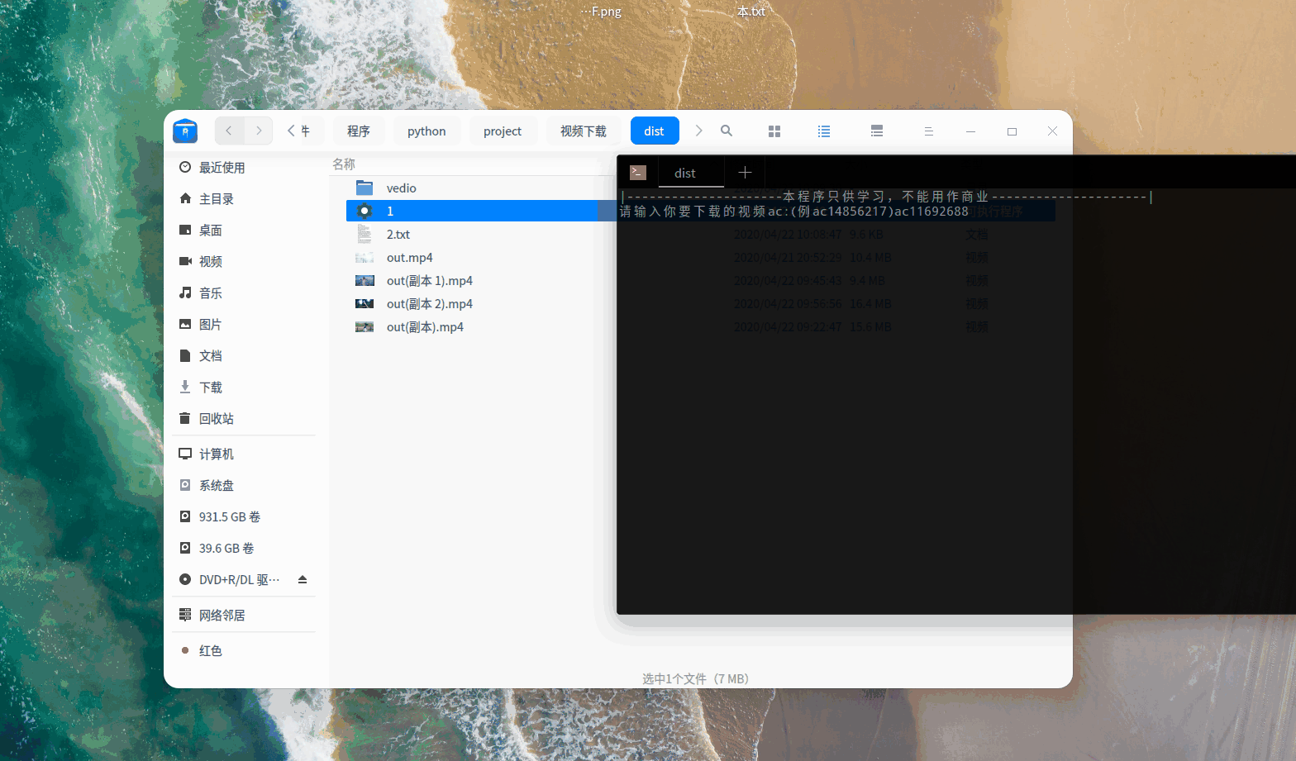Select the dist breadcrumb folder
The image size is (1296, 761).
pyautogui.click(x=655, y=131)
